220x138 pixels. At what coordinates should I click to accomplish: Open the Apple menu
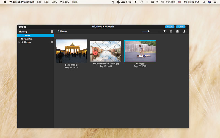coord(5,2)
